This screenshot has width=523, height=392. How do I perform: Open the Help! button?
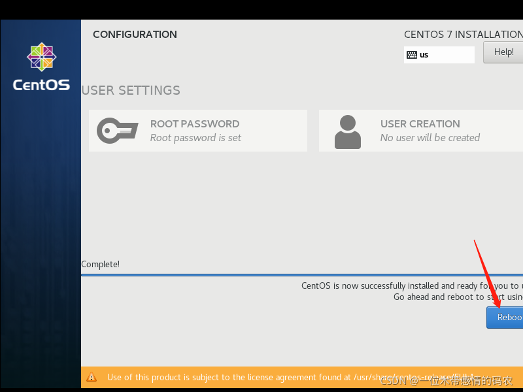[x=503, y=52]
